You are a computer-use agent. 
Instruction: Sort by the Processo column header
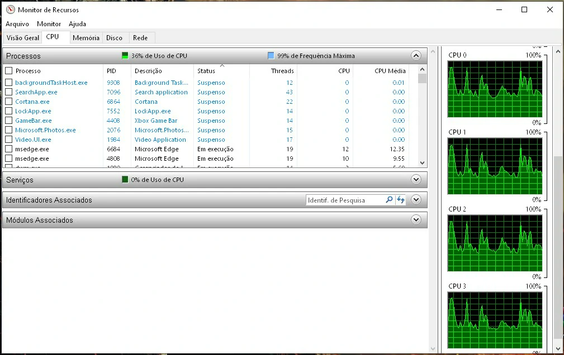(28, 71)
